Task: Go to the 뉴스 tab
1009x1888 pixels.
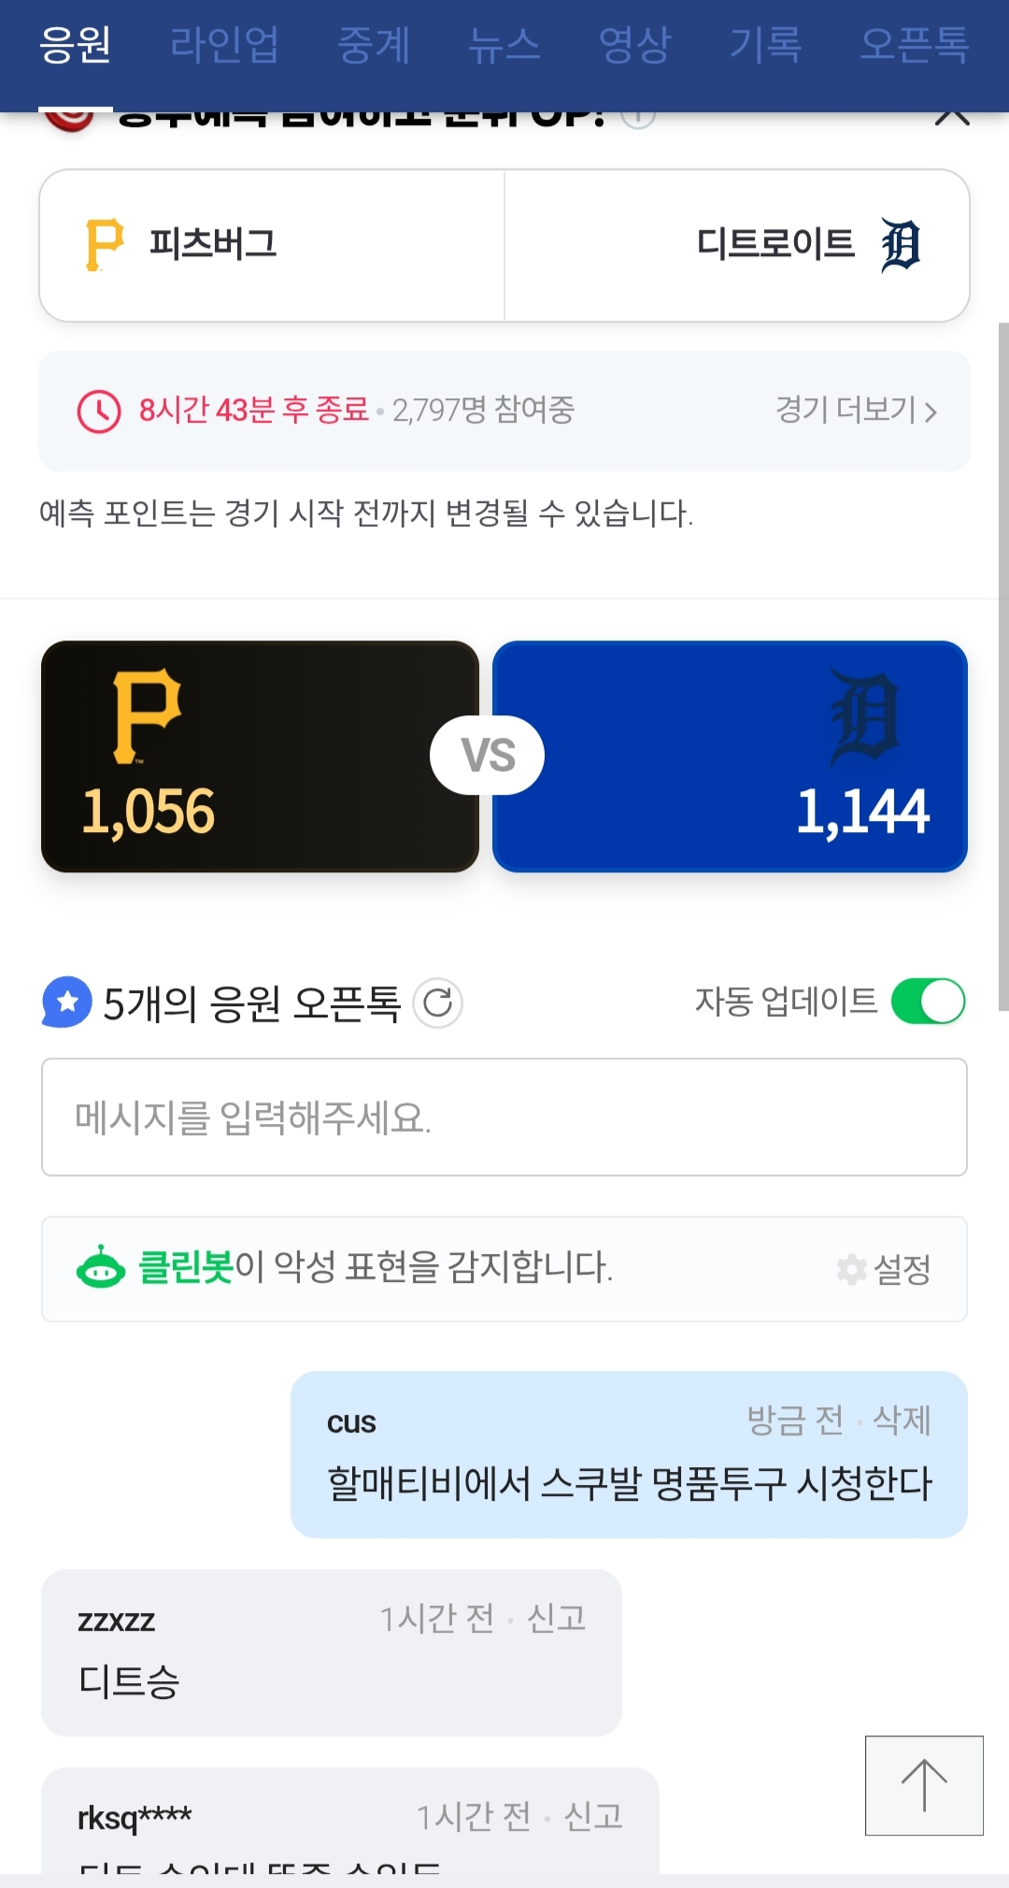Action: 504,45
